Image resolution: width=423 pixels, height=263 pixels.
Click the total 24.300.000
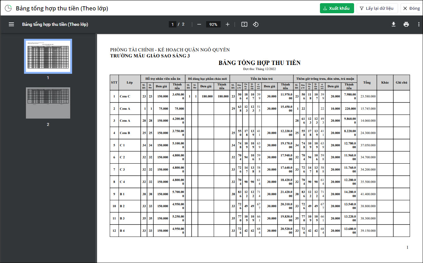[368, 133]
